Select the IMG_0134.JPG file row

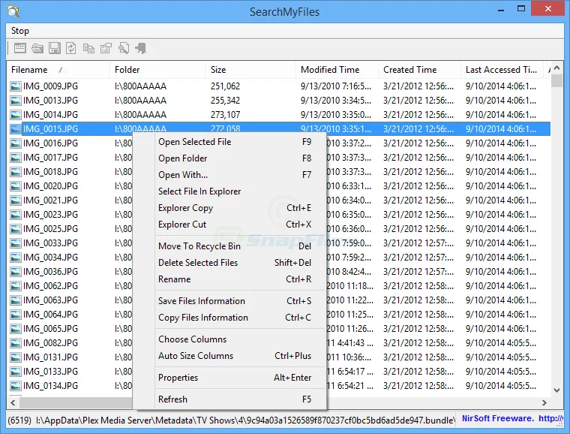(x=50, y=386)
